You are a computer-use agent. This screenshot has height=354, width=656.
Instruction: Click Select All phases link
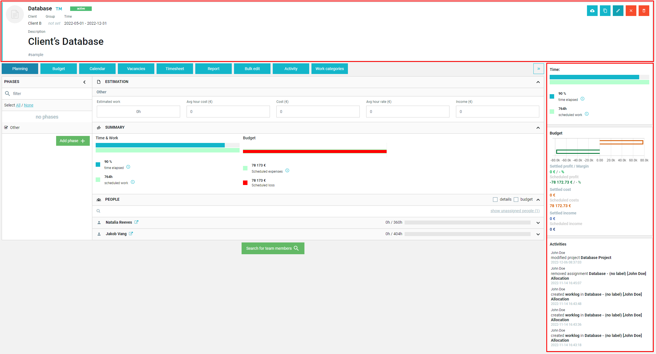click(x=18, y=105)
